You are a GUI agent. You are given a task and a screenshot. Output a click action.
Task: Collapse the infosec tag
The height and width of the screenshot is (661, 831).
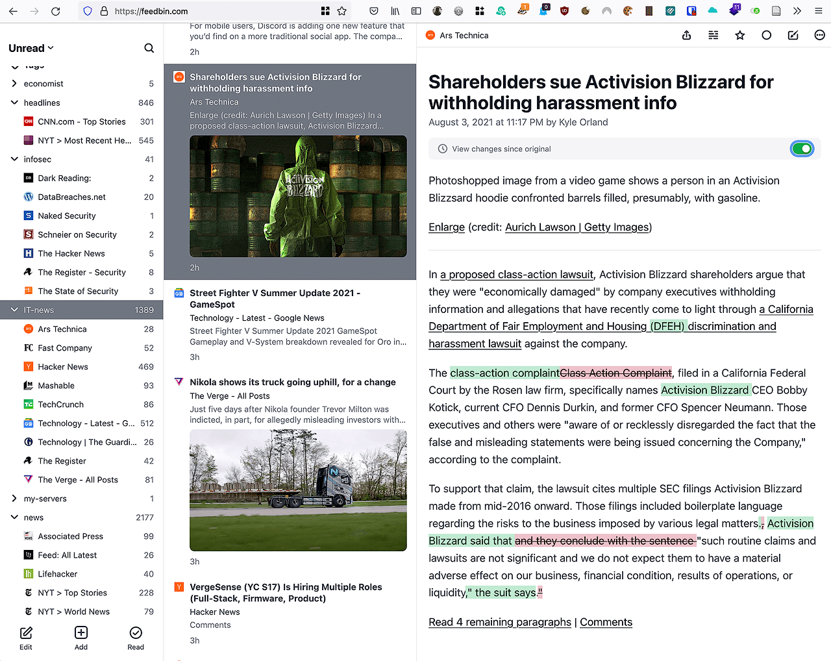pos(14,159)
